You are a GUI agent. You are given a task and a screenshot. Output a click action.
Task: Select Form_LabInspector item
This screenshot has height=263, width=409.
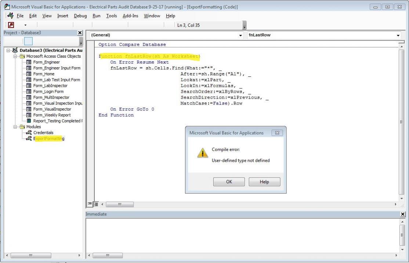pos(50,85)
